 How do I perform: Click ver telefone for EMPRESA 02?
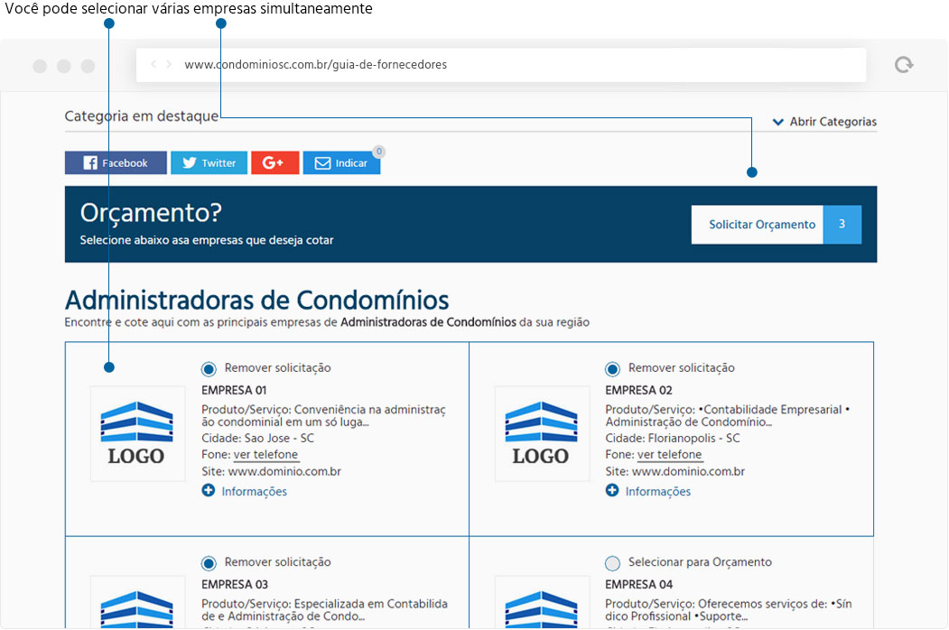(x=670, y=454)
